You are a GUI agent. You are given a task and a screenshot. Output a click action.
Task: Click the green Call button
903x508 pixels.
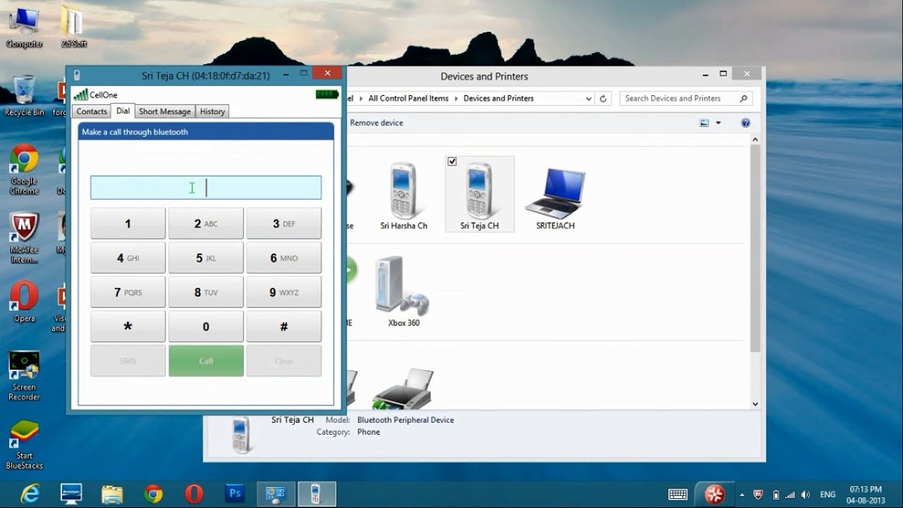pos(206,361)
